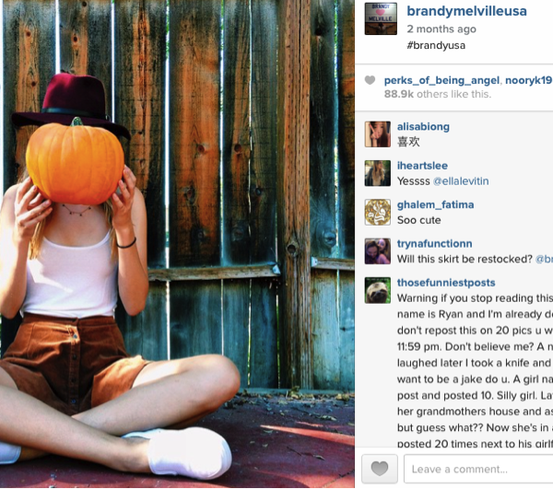This screenshot has height=489, width=553.
Task: Click the heart like button beside comment box
Action: tap(380, 469)
